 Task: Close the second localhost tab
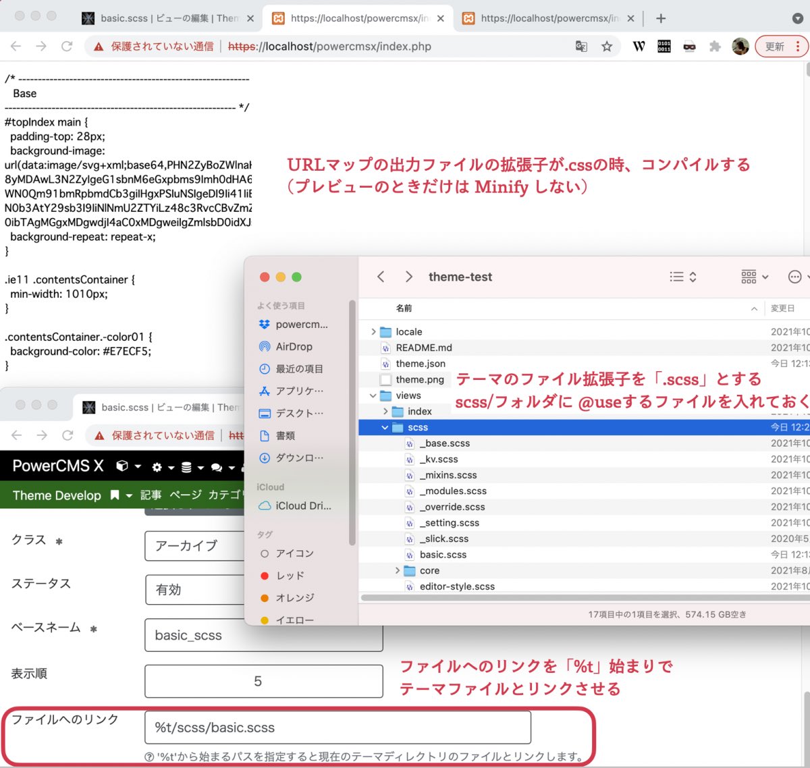pos(441,18)
